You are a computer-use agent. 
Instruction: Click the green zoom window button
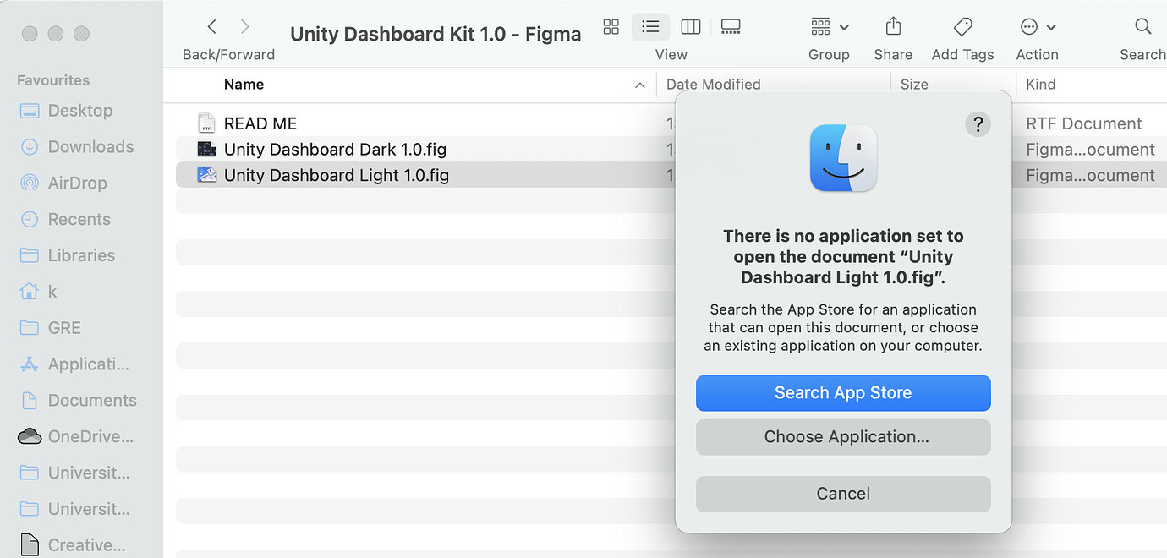[82, 34]
